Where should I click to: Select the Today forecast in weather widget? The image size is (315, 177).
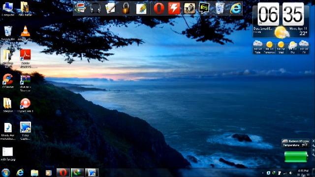coord(258,47)
